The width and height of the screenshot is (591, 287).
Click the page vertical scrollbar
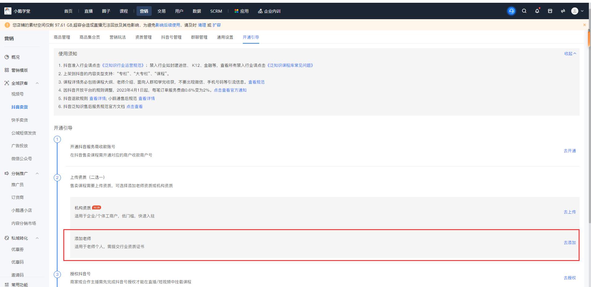589,124
